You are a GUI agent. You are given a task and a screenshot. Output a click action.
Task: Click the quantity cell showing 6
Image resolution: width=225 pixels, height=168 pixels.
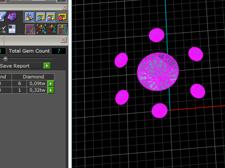tap(19, 84)
